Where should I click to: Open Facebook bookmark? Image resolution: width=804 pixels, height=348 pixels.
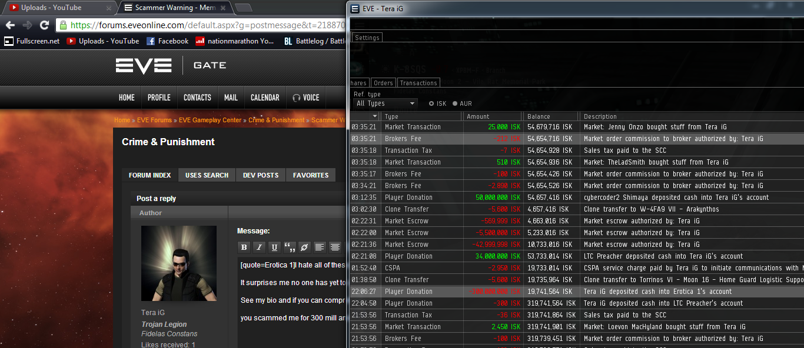[x=168, y=41]
